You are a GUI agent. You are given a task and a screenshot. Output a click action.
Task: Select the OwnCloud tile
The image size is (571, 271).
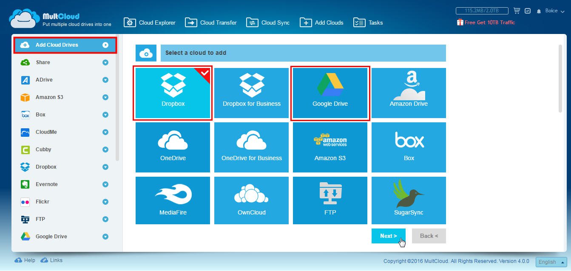(251, 200)
